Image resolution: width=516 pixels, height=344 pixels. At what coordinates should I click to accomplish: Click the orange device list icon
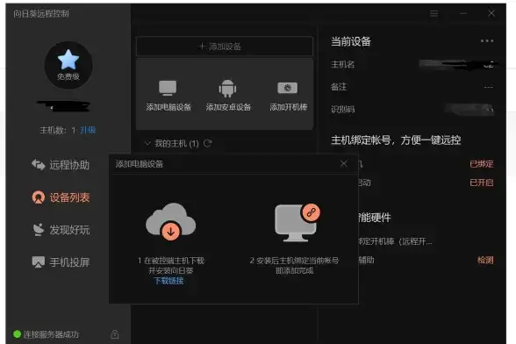(x=39, y=197)
